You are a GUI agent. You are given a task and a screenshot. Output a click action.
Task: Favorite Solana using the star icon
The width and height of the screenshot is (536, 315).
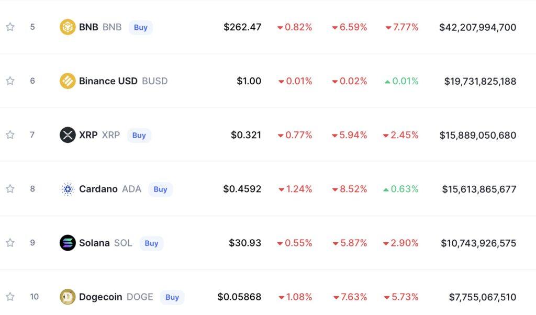[x=10, y=243]
